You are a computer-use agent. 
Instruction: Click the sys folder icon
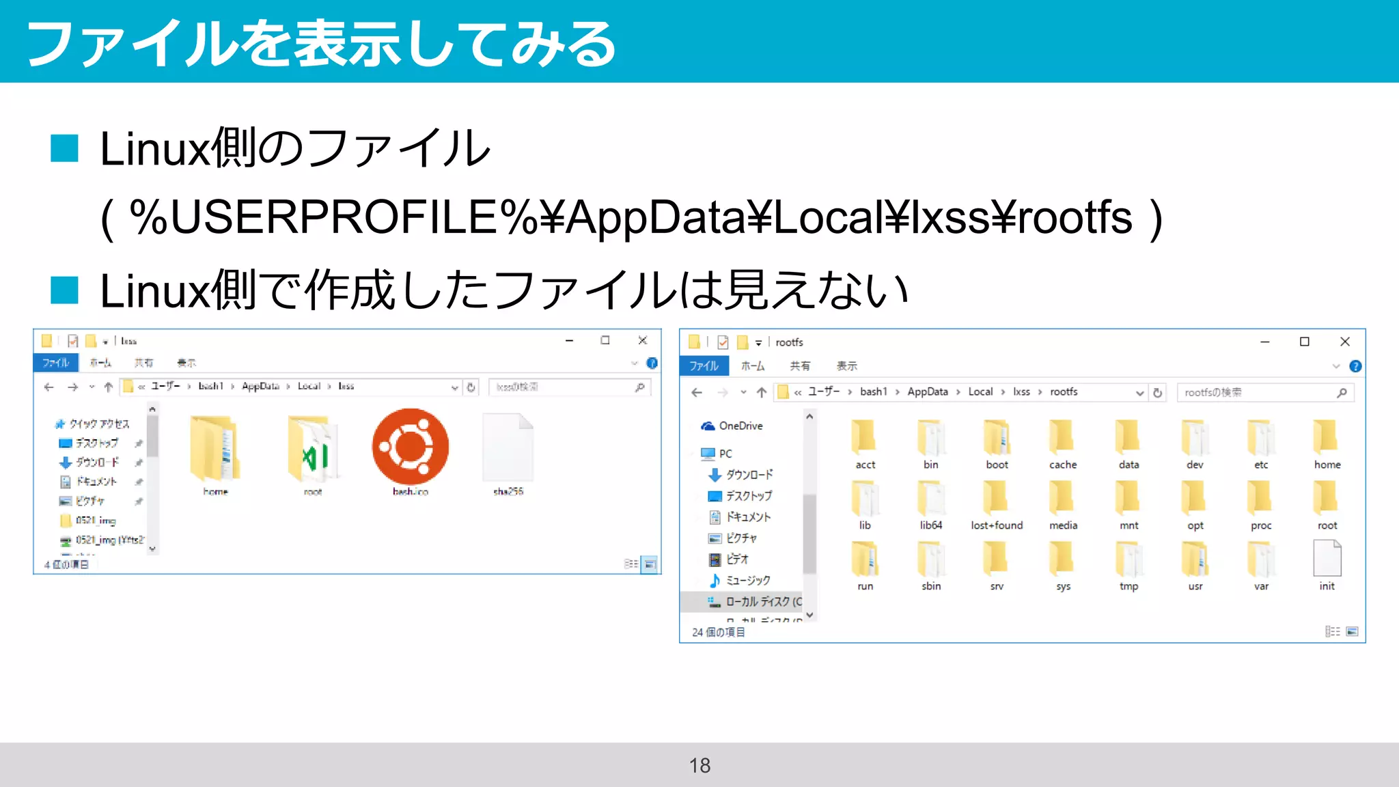(x=1063, y=559)
